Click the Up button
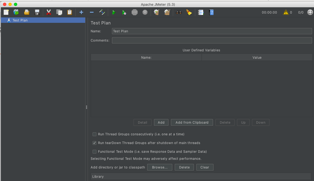Viewport: 314px width, 181px height. tap(243, 122)
